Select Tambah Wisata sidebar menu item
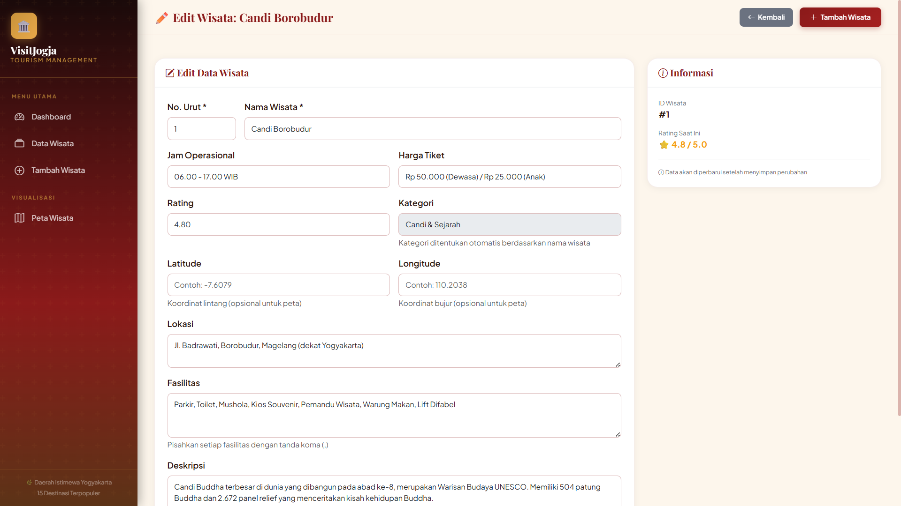This screenshot has height=506, width=901. tap(69, 170)
